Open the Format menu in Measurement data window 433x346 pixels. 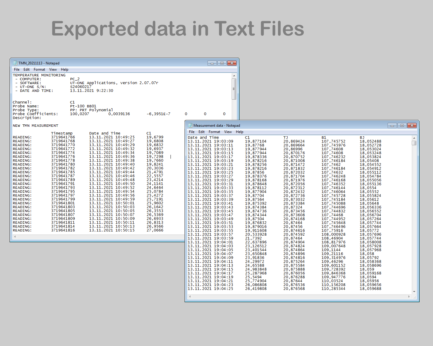[214, 132]
